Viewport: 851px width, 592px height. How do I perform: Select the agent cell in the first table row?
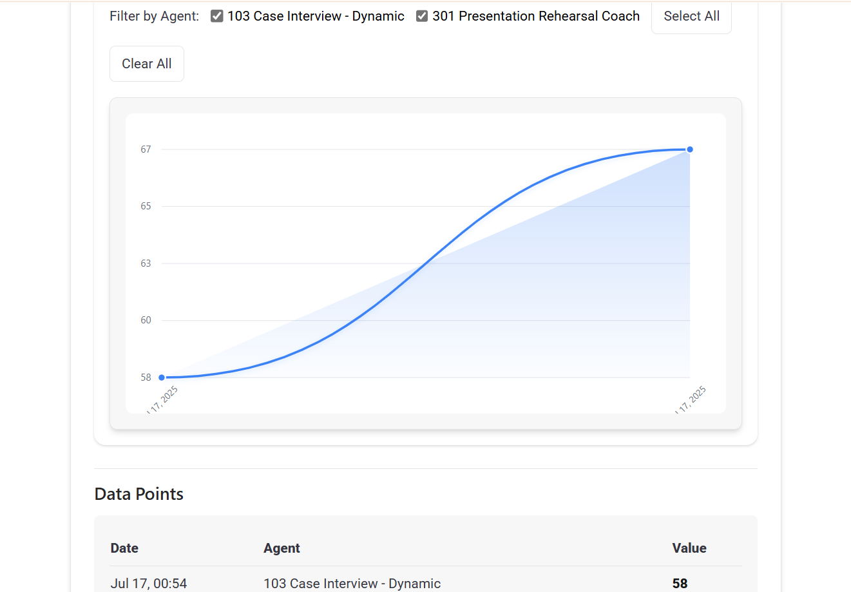(x=352, y=583)
